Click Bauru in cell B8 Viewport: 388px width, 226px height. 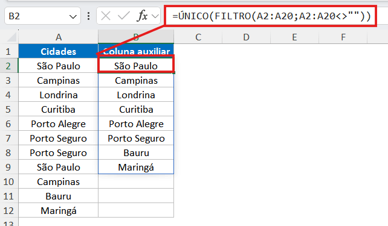point(136,152)
